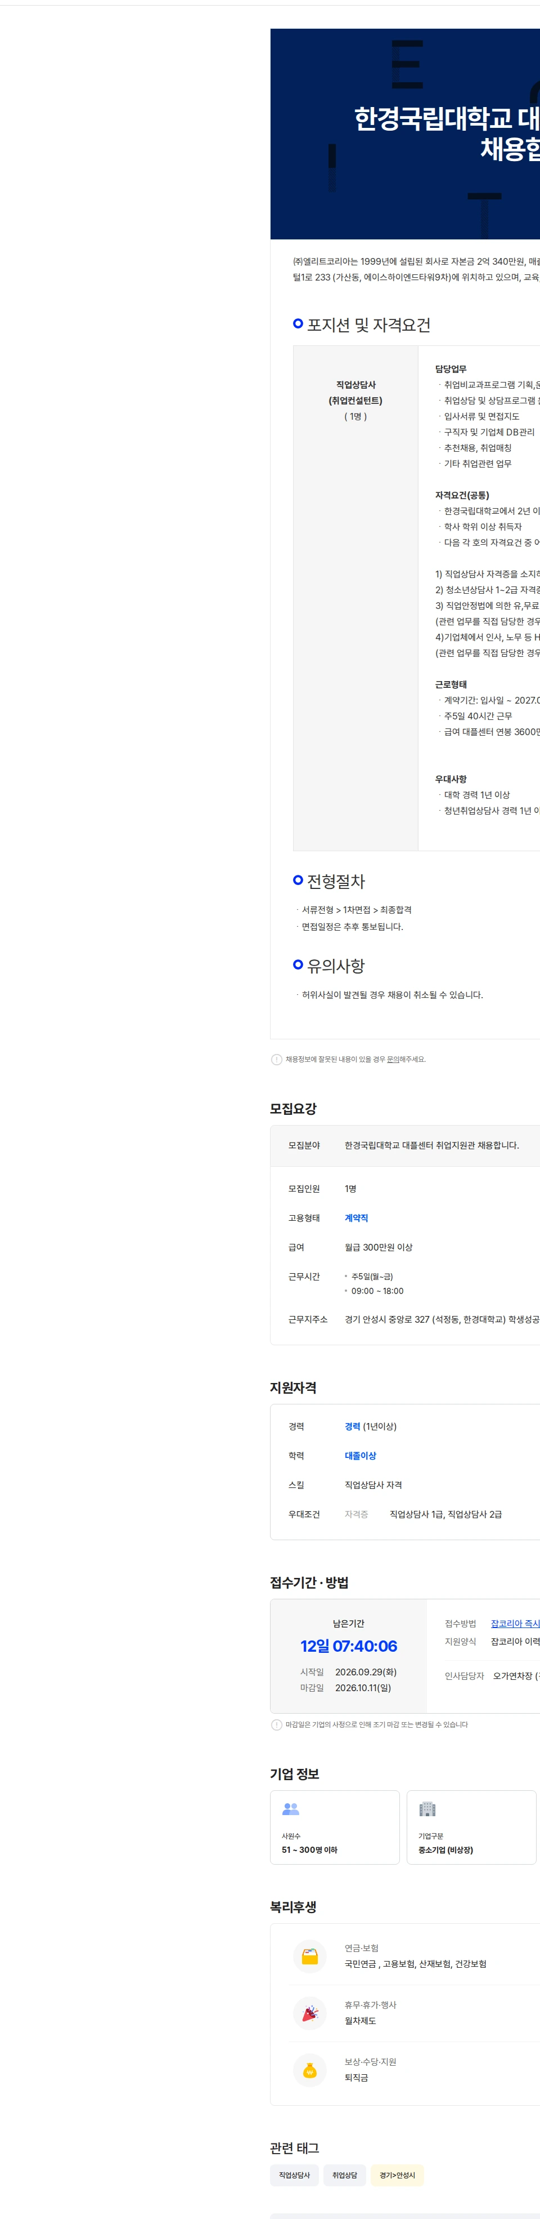This screenshot has width=540, height=2219.
Task: Select the 직업상담사 related tag
Action: point(294,2175)
